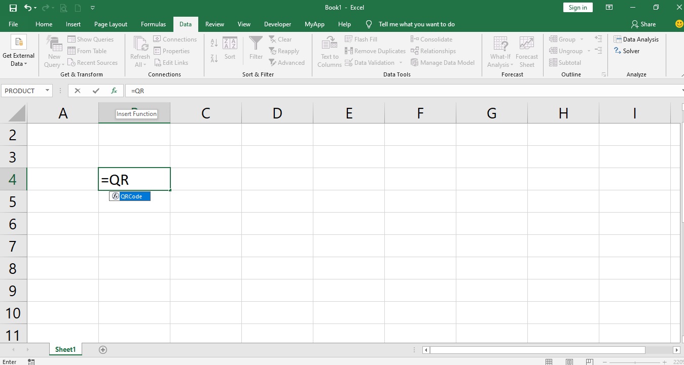684x365 pixels.
Task: Open the MyApp tab
Action: pos(314,24)
